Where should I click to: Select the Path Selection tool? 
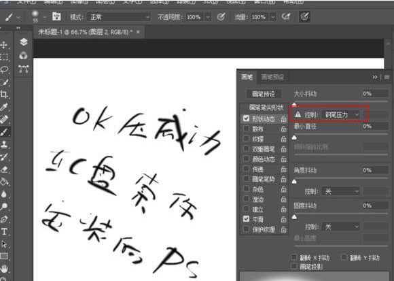coord(4,244)
